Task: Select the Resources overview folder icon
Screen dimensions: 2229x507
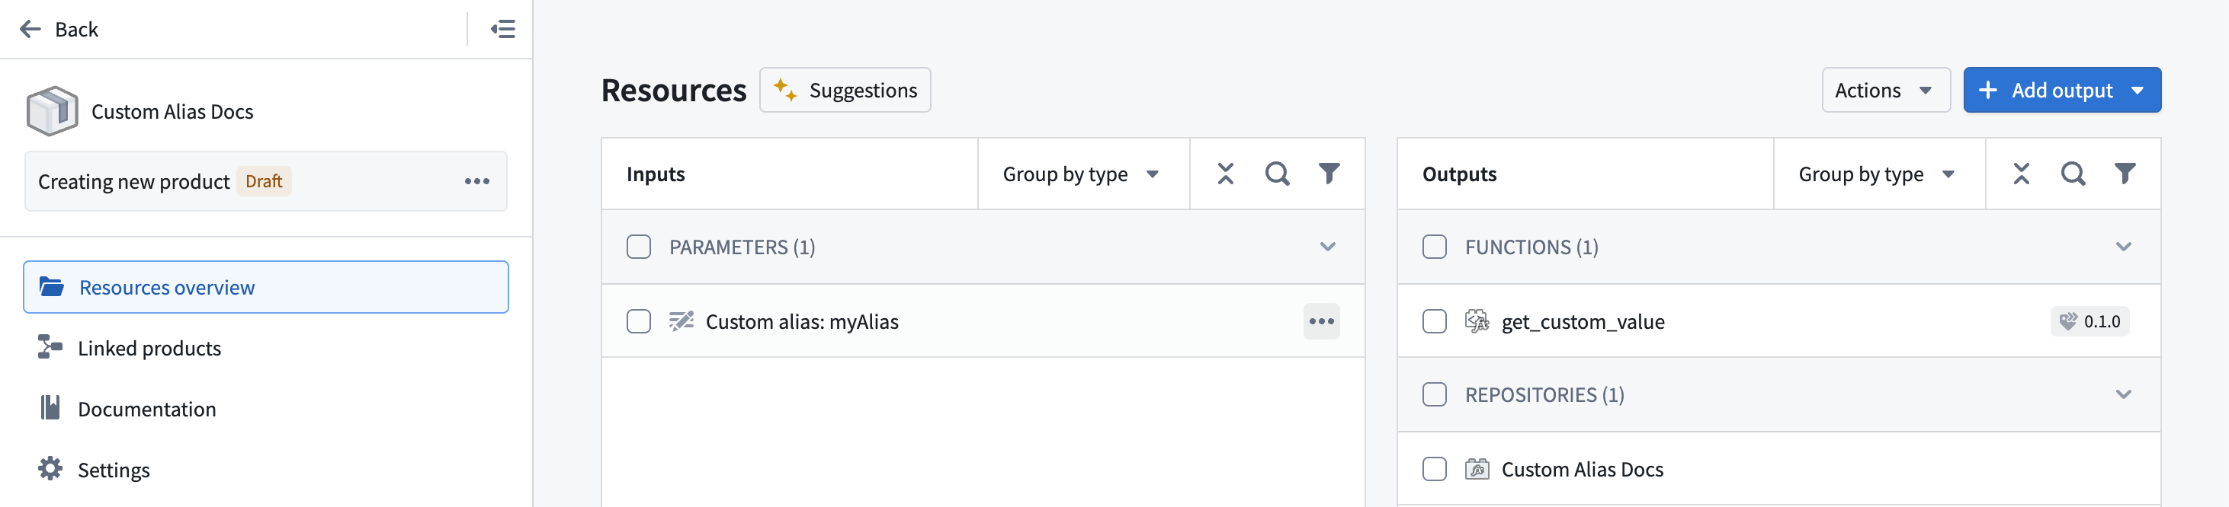Action: coord(52,287)
